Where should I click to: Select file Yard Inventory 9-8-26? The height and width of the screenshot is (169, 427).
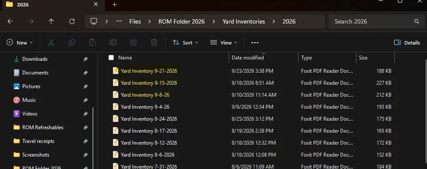tap(145, 95)
